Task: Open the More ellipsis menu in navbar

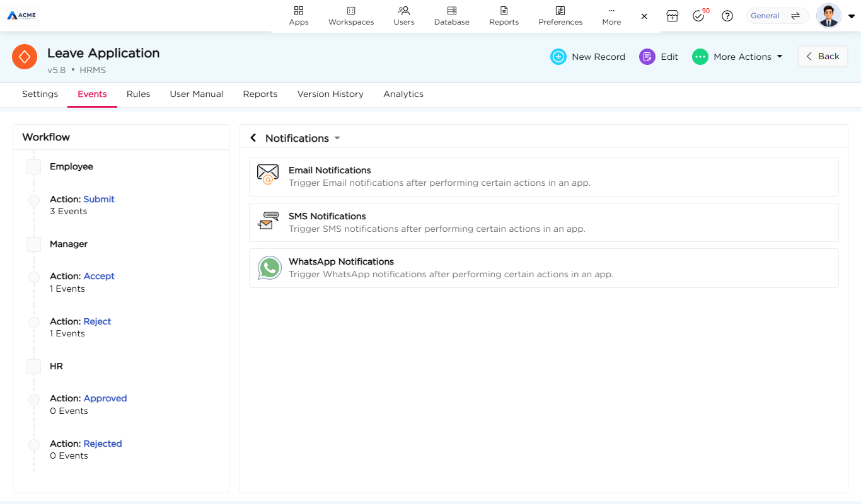Action: click(x=611, y=16)
